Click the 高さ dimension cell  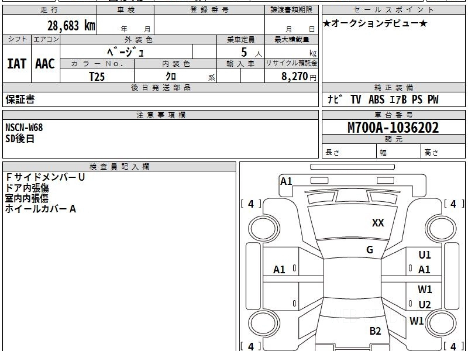point(443,152)
